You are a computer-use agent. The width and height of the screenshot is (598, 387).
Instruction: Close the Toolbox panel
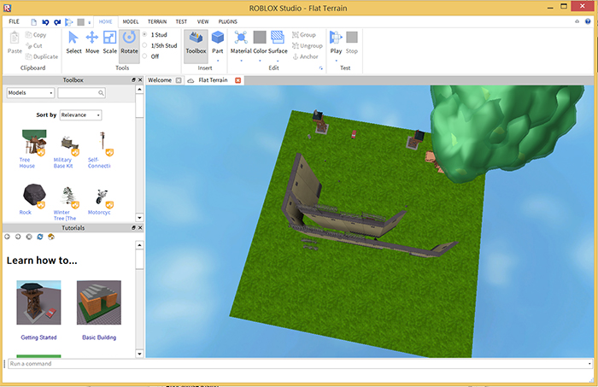140,79
